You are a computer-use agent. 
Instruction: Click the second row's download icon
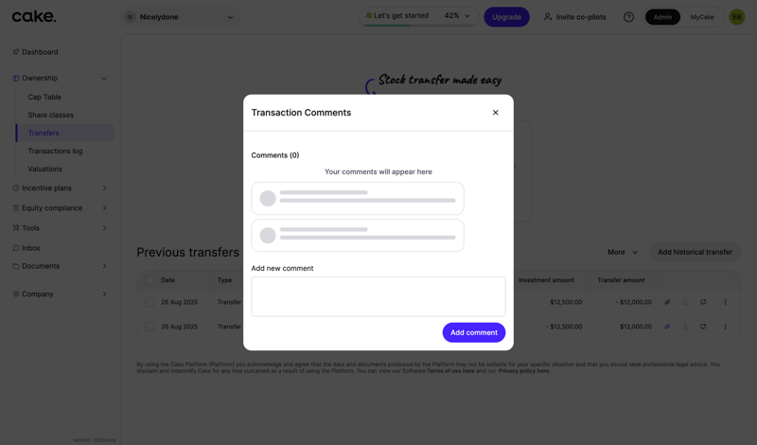click(685, 327)
